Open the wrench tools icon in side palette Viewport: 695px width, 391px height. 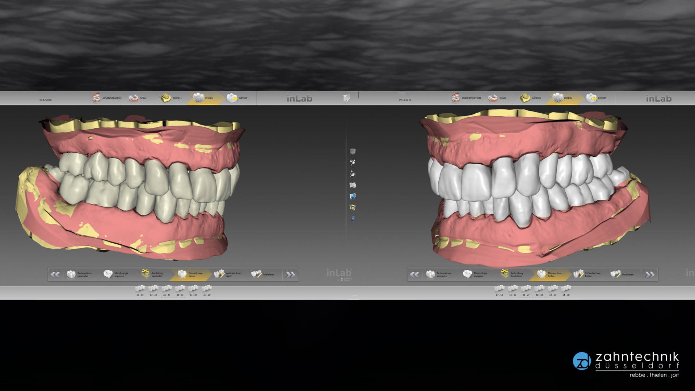coord(353,163)
